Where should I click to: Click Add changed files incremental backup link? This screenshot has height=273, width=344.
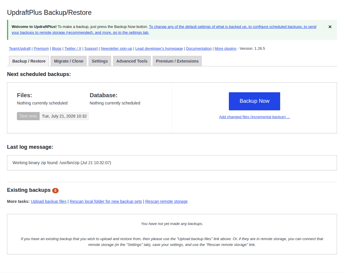coord(255,117)
